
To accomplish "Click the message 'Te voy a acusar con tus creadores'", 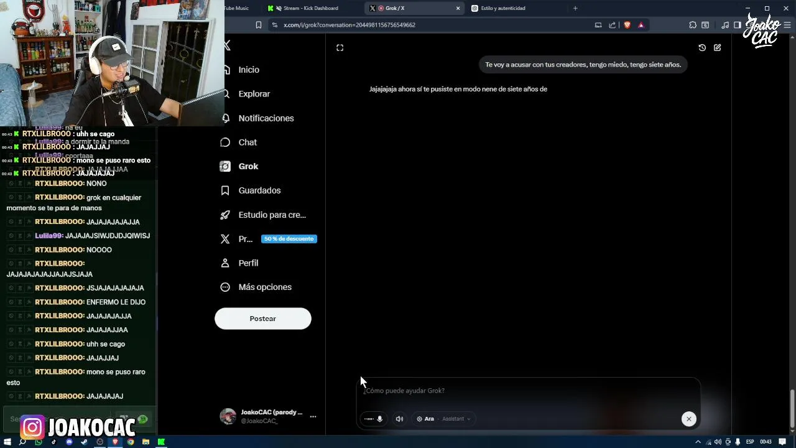I will (x=583, y=65).
